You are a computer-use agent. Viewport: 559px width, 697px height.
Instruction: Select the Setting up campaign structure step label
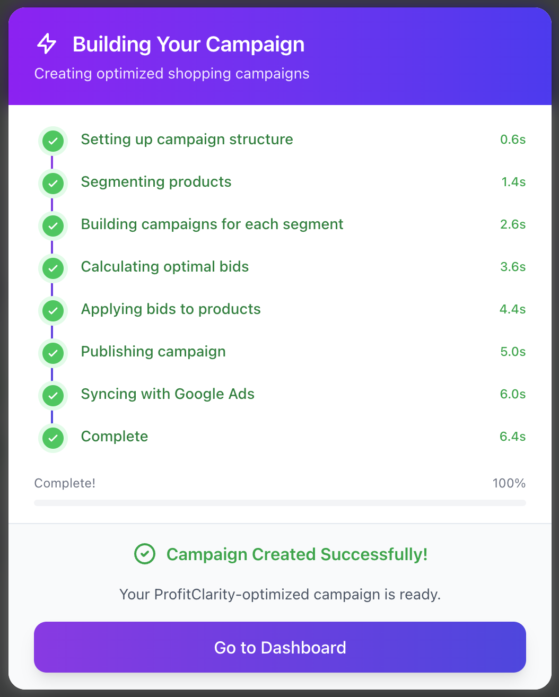tap(187, 140)
